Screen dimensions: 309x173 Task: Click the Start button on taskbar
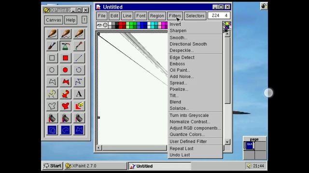[53, 166]
